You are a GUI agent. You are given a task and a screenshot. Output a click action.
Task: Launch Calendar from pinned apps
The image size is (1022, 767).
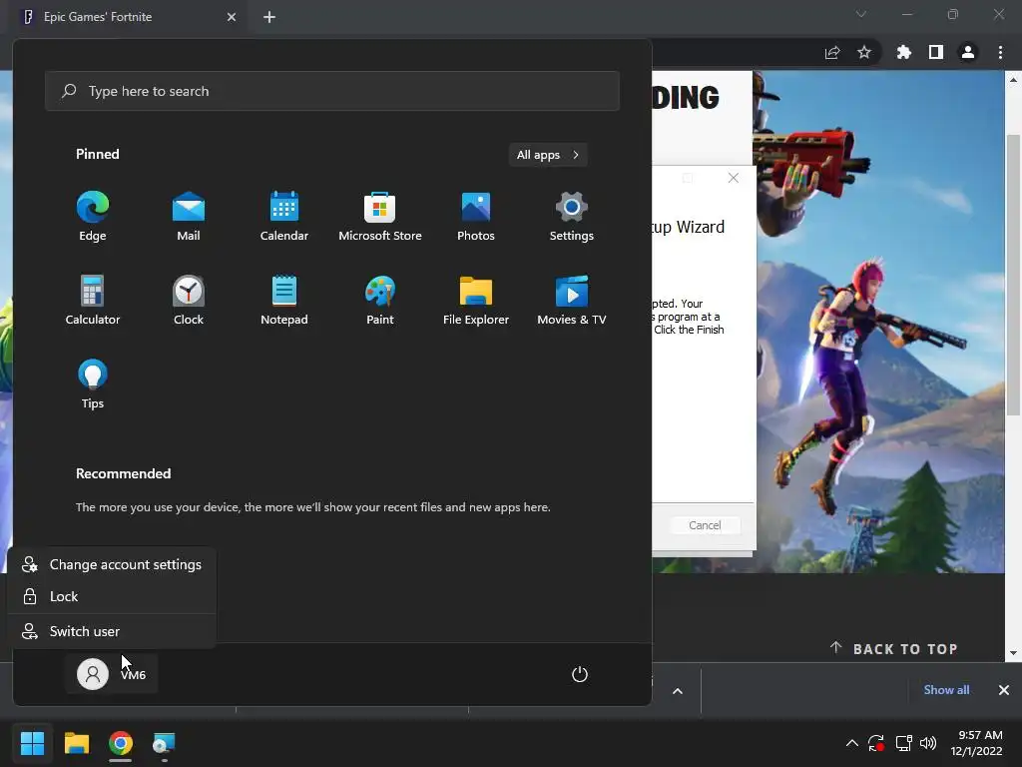tap(284, 217)
